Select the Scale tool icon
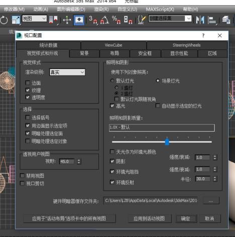 pos(16,20)
